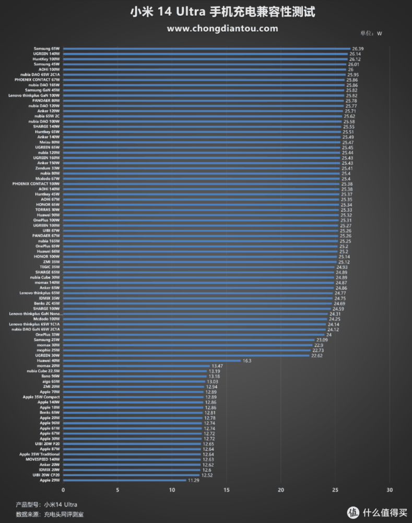The image size is (412, 523).
Task: Select the Huawei 40W bar
Action: click(x=151, y=360)
